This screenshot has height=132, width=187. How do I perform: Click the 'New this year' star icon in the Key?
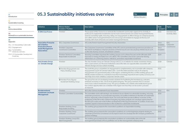(x=134, y=8)
